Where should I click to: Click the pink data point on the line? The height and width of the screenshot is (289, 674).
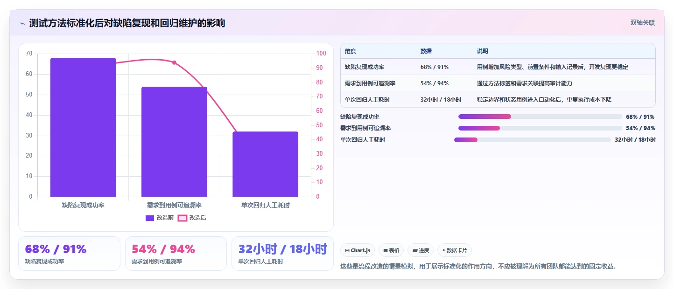[174, 62]
